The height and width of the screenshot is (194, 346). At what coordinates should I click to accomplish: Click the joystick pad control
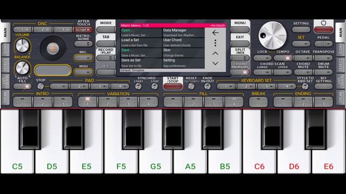coord(53,48)
